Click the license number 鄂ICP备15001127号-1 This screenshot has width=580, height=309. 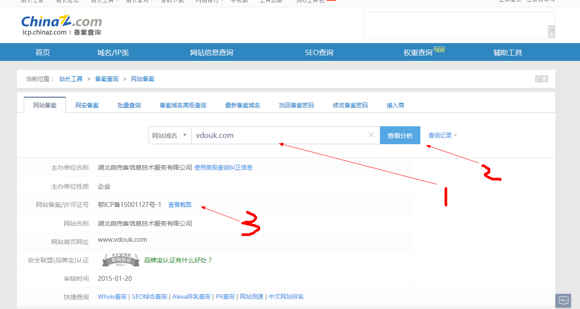130,205
